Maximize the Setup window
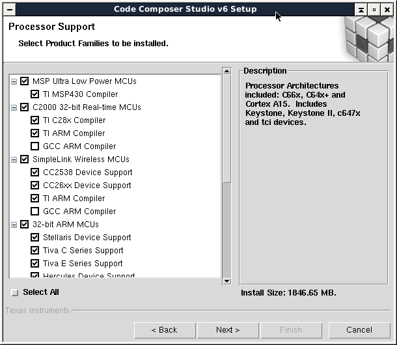The height and width of the screenshot is (345, 397). pos(374,10)
